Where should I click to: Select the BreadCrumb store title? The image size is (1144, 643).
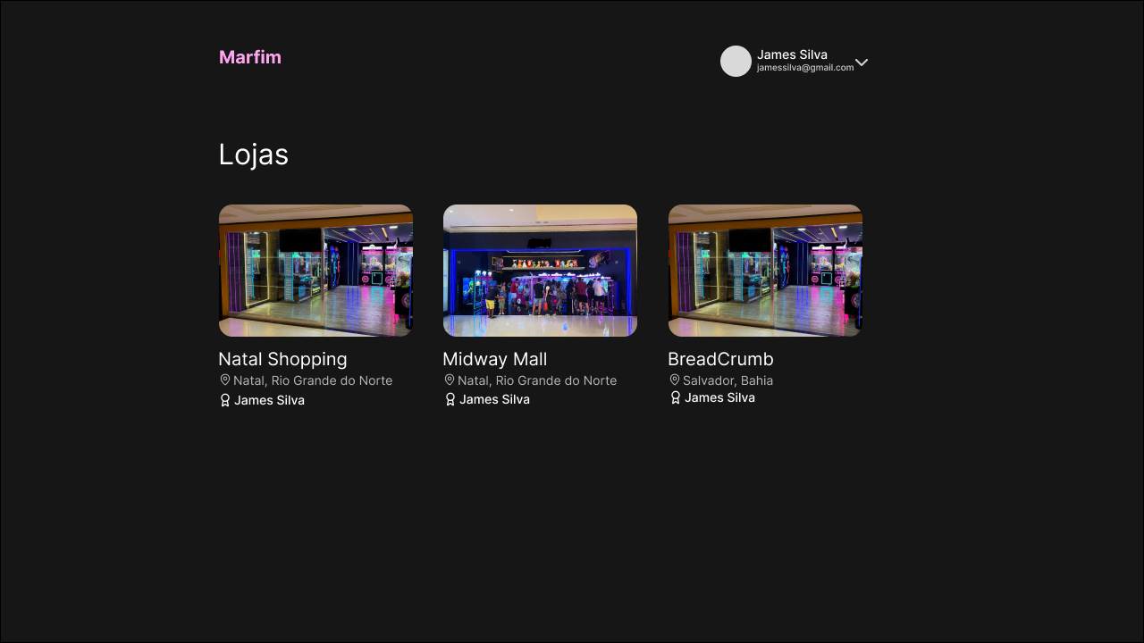click(x=720, y=359)
